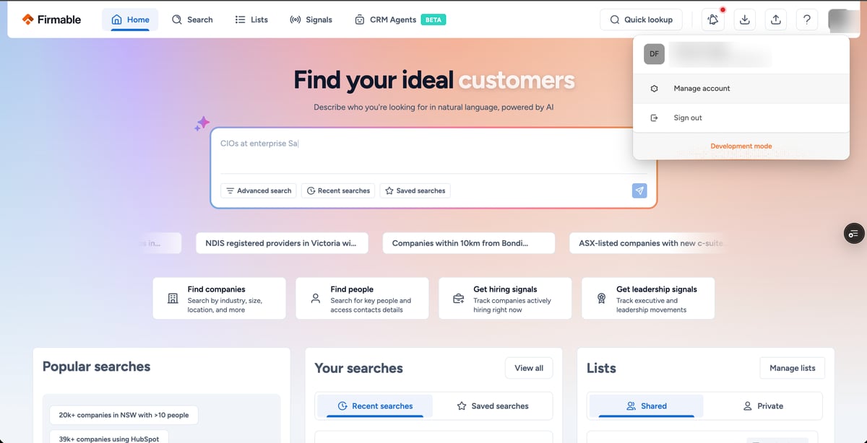867x443 pixels.
Task: Open the Find people card
Action: [x=362, y=299]
